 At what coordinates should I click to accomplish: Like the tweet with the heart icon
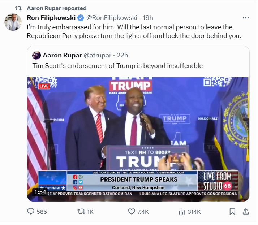132,212
